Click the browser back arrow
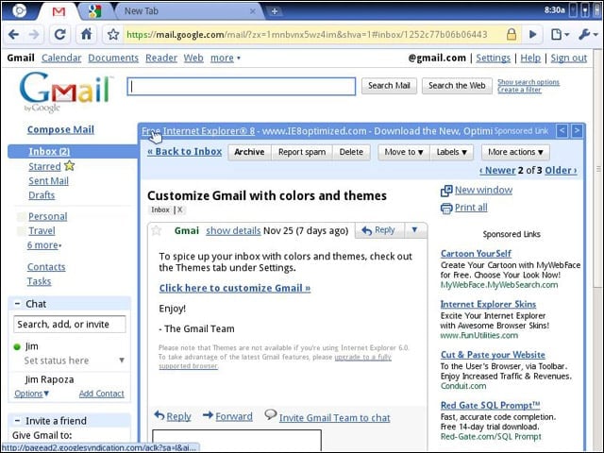 coord(13,35)
